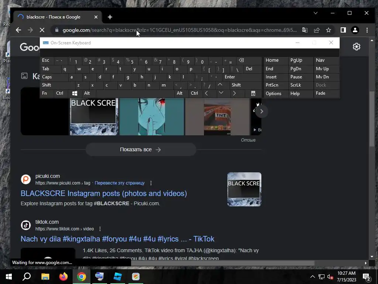Image resolution: width=378 pixels, height=284 pixels.
Task: Open the notification center icon
Action: pyautogui.click(x=367, y=277)
